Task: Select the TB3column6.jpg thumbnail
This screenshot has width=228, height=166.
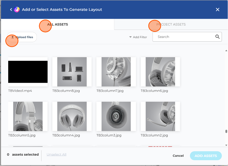Action: tap(160, 72)
